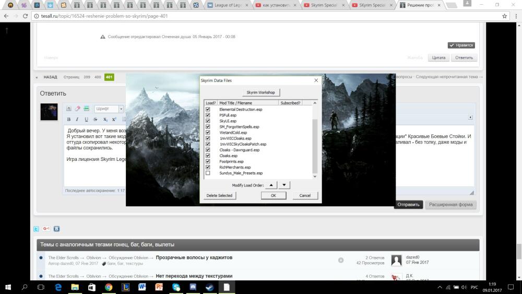Bookmark page with star icon
The width and height of the screenshot is (522, 294).
(504, 16)
